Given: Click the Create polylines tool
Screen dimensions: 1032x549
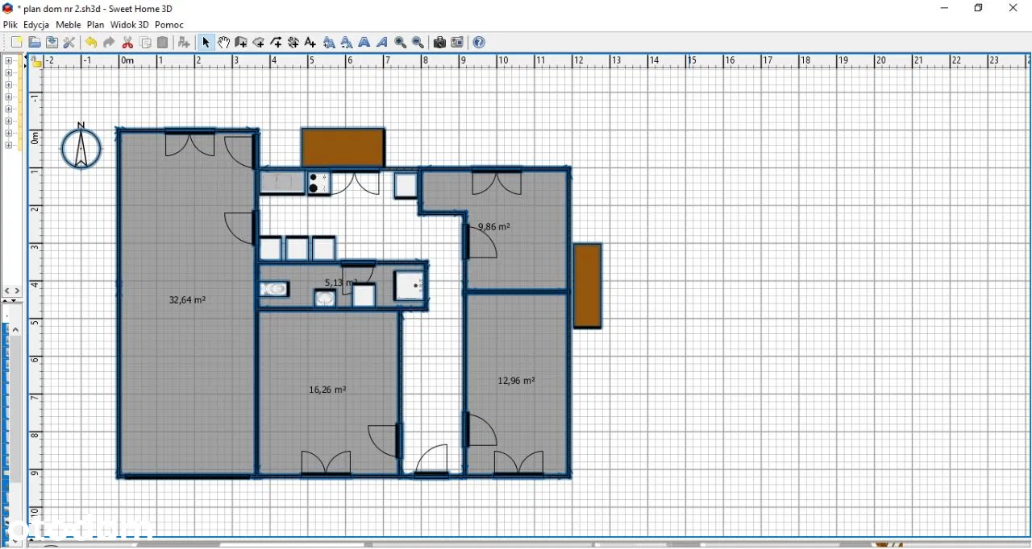Looking at the screenshot, I should [277, 43].
